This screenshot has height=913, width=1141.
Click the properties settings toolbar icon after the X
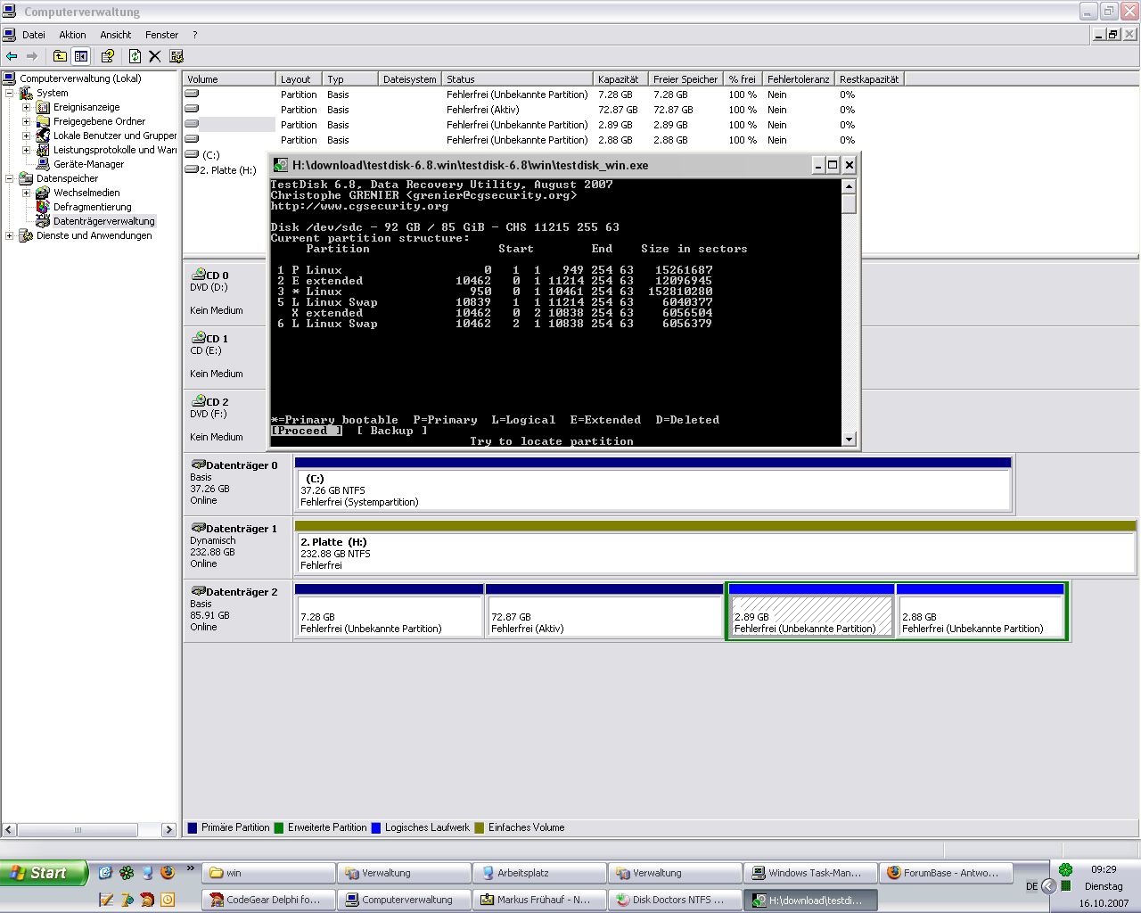[x=176, y=56]
